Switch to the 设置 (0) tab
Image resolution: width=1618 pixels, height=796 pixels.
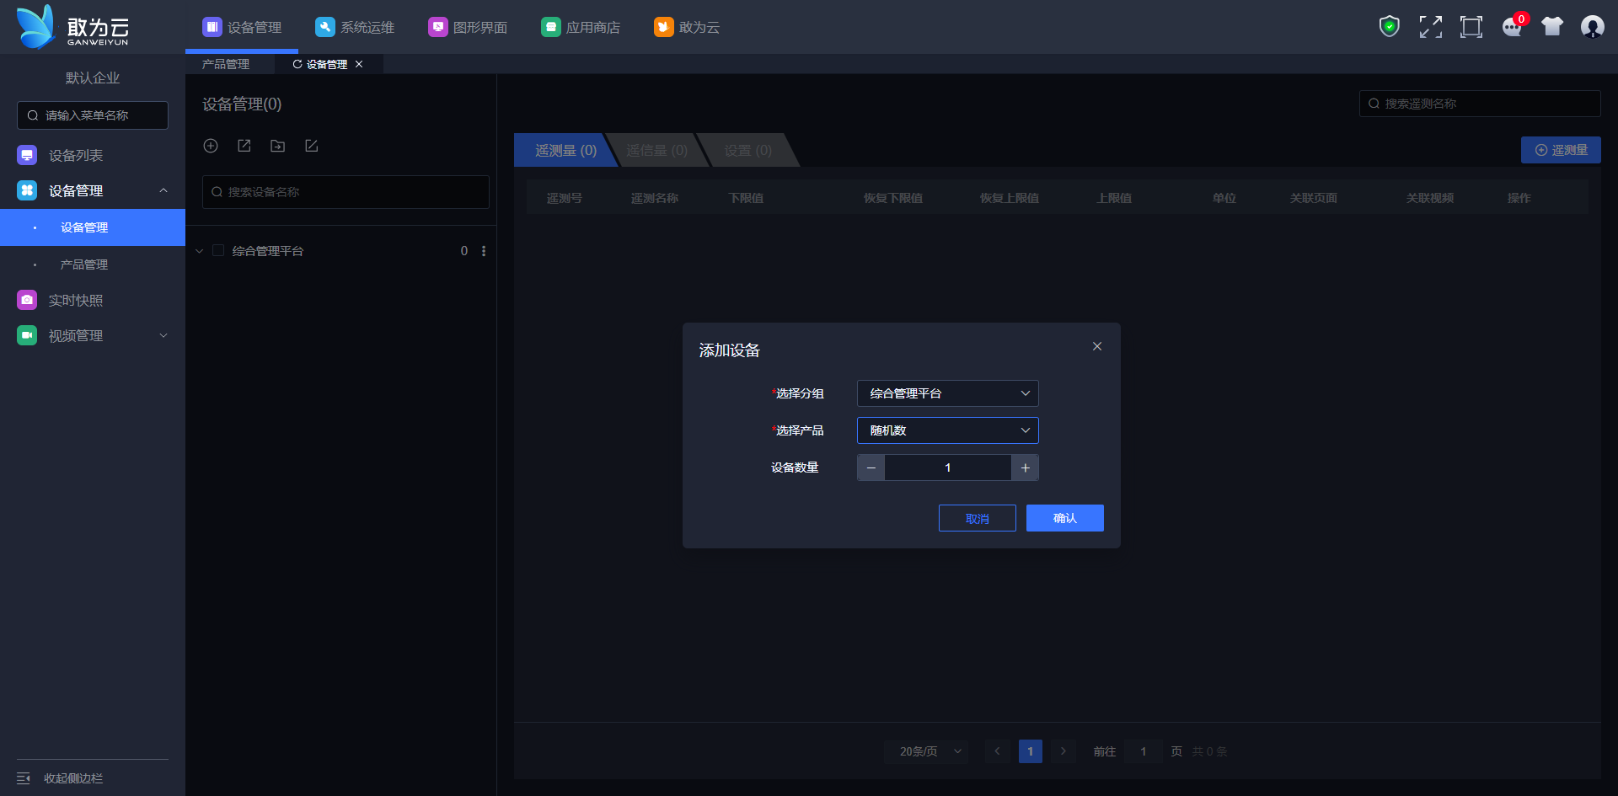748,150
